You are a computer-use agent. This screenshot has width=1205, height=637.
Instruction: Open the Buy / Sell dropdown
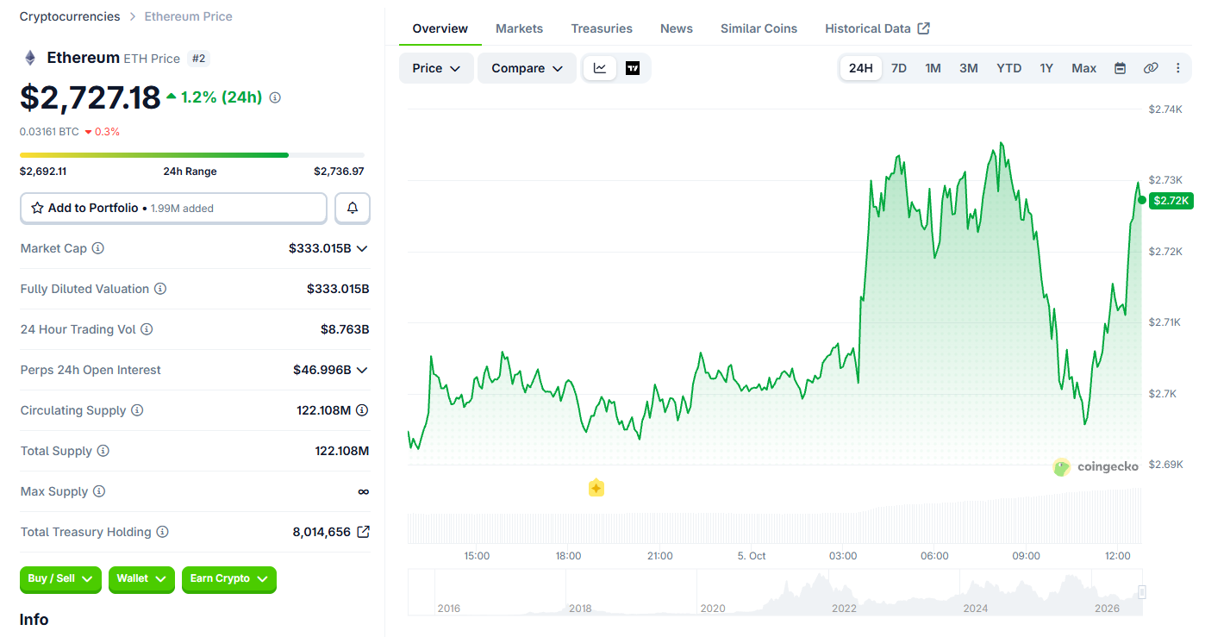coord(60,579)
